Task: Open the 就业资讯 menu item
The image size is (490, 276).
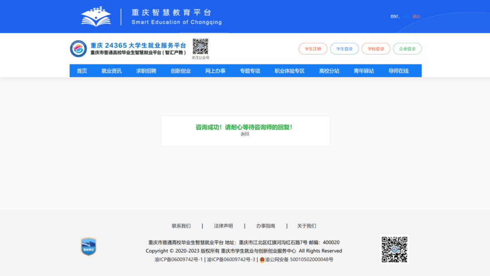Action: 111,71
